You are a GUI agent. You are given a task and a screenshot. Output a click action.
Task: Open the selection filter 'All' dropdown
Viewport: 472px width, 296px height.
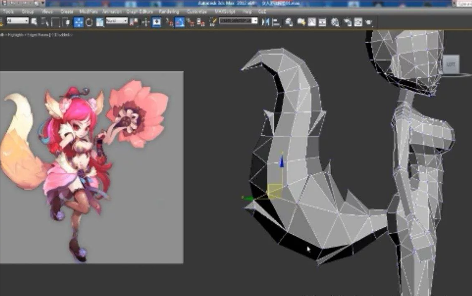tap(17, 21)
